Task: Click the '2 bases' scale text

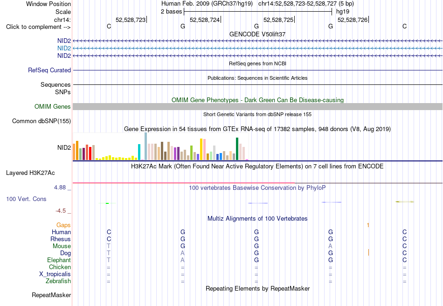Action: click(172, 12)
